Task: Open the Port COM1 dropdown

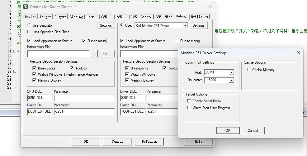Action: [x=231, y=72]
